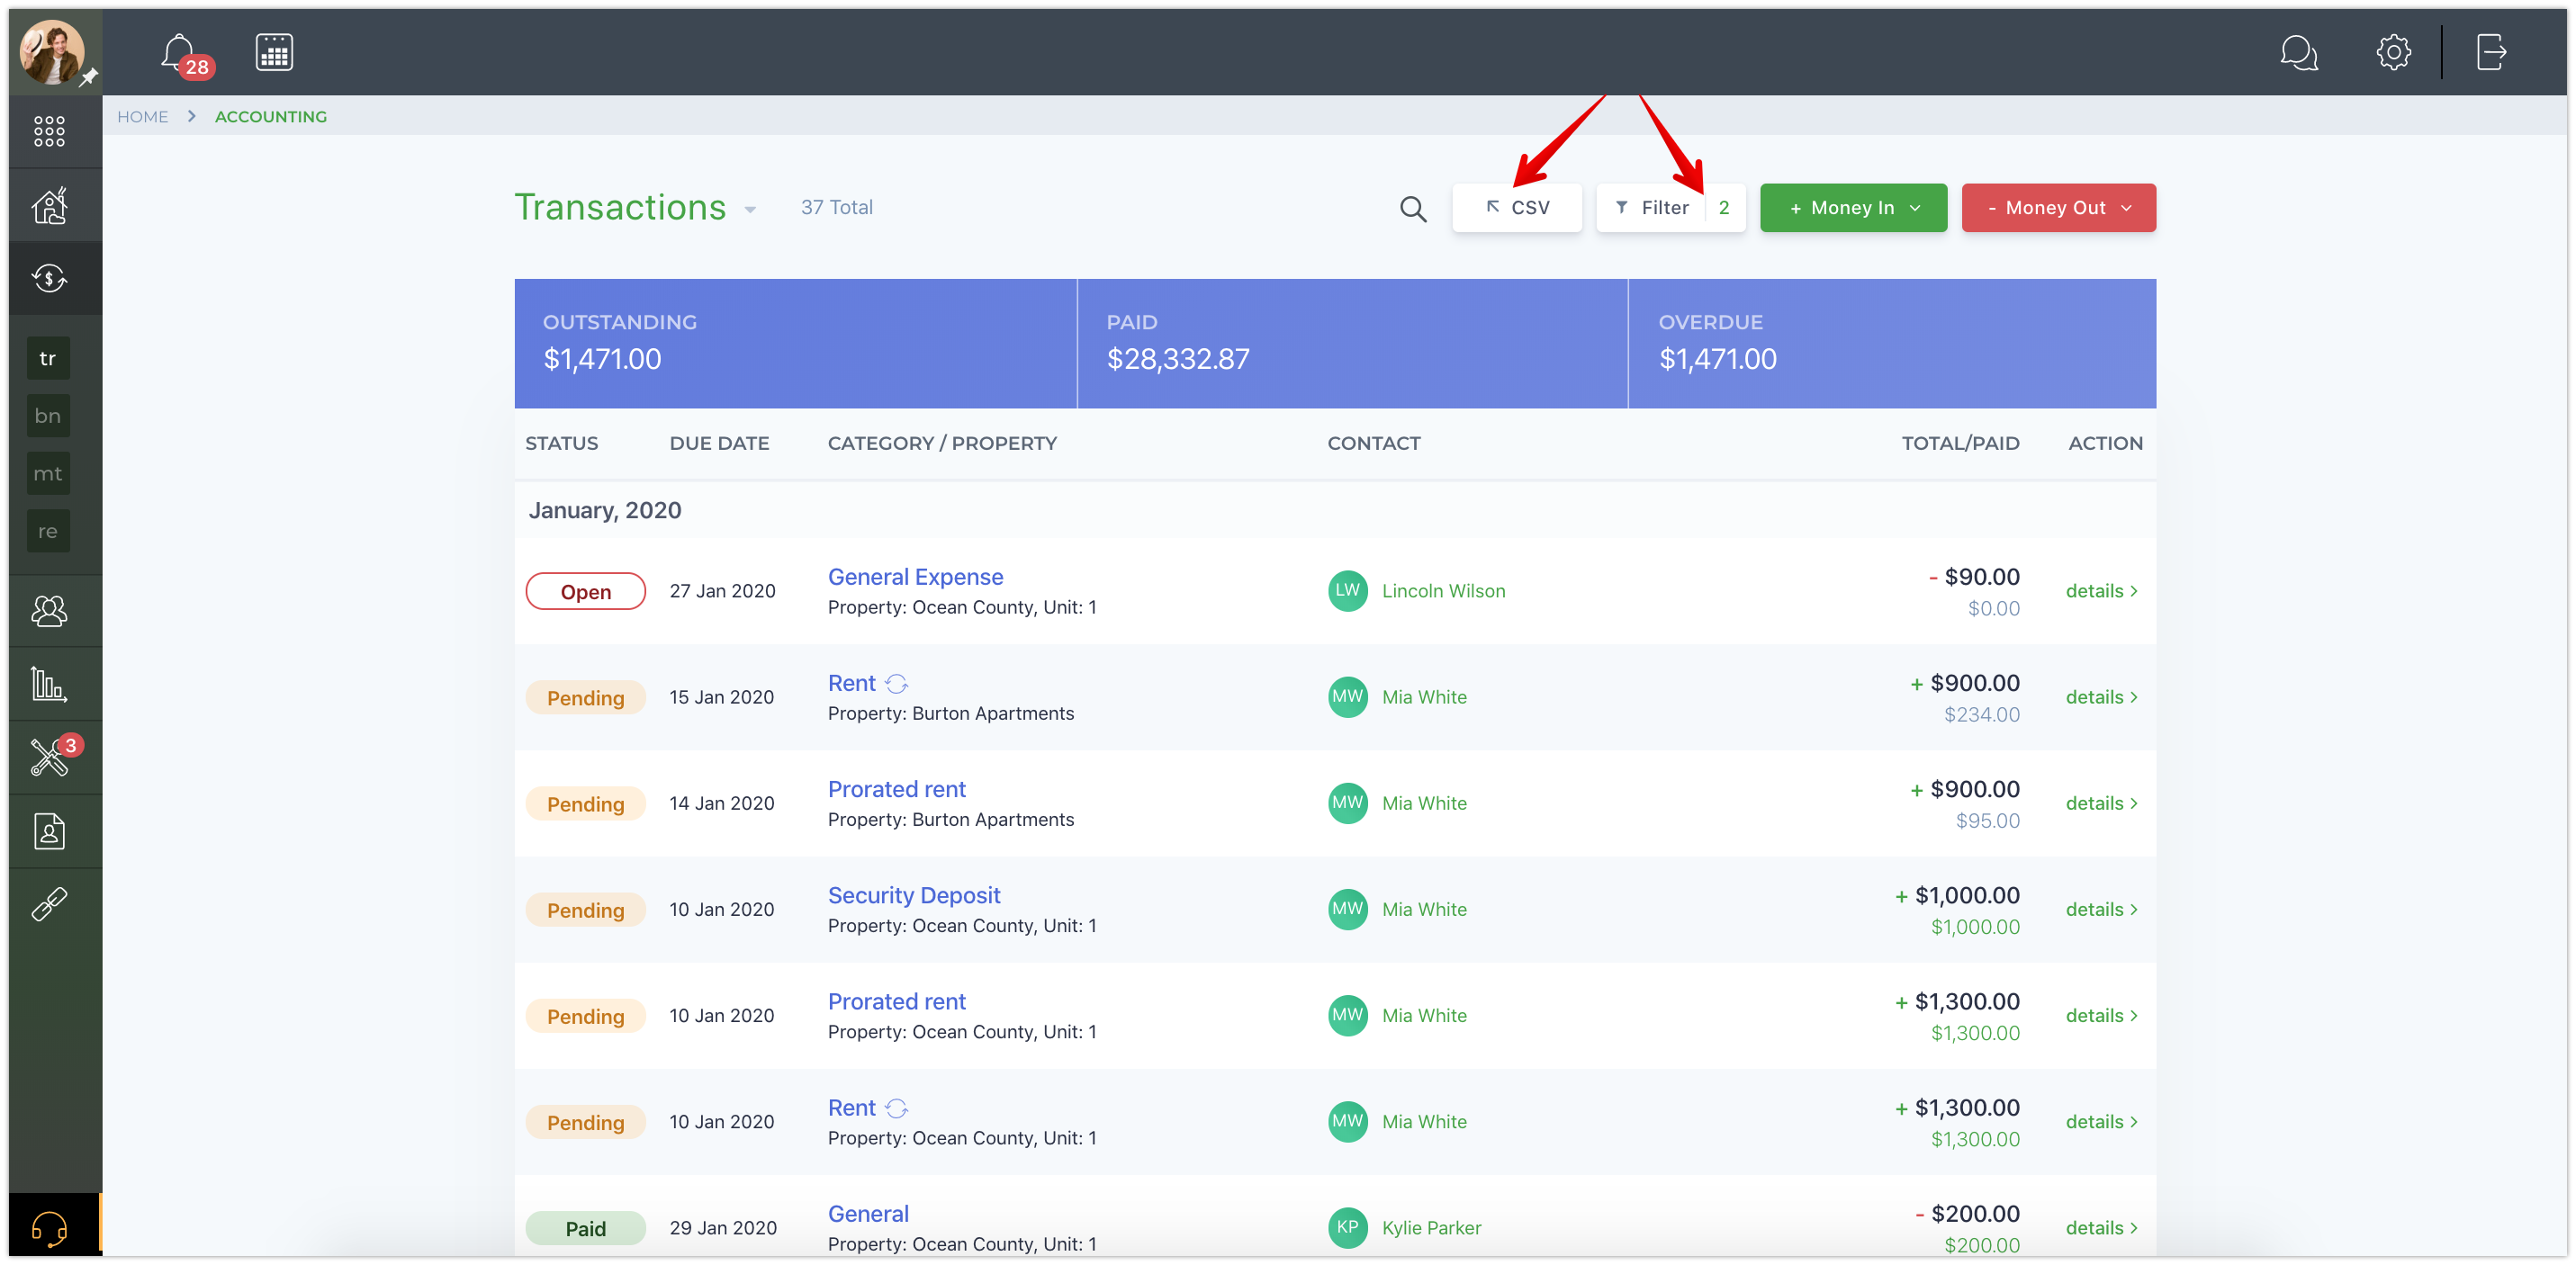Click the DUE DATE column header
The width and height of the screenshot is (2576, 1265).
[x=719, y=443]
